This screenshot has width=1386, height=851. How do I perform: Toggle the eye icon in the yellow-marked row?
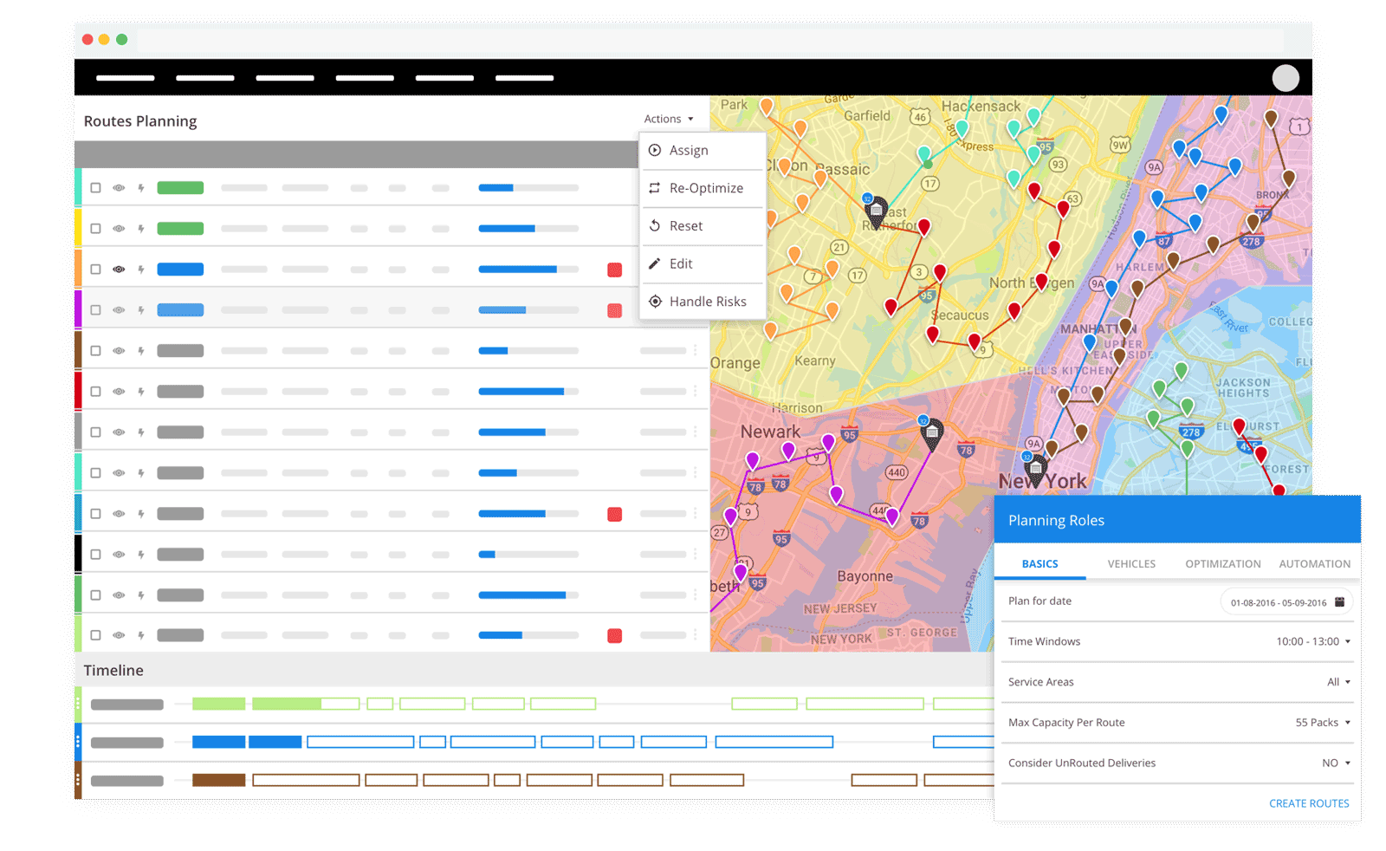(119, 229)
